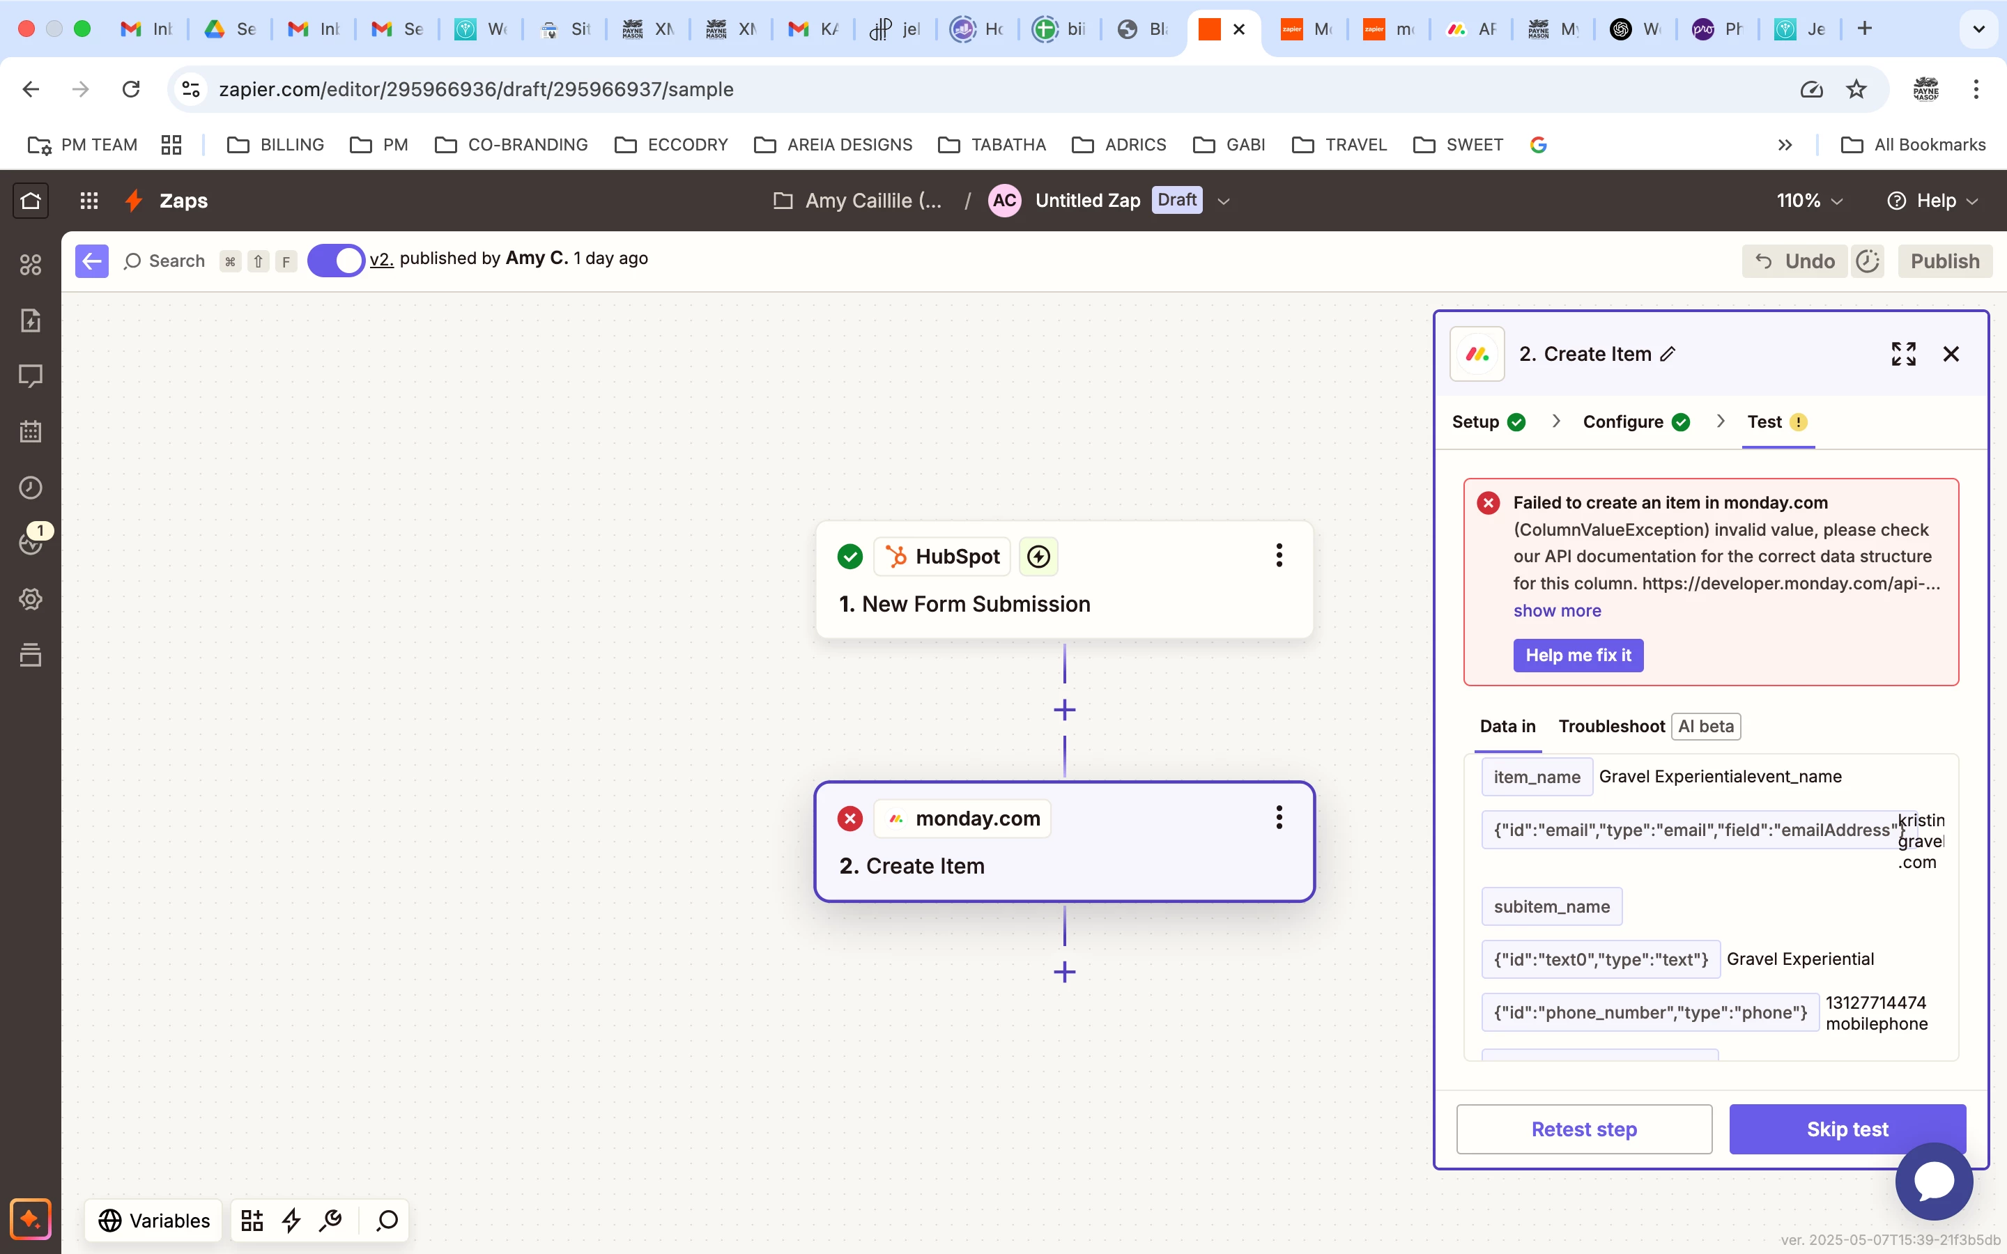The width and height of the screenshot is (2007, 1254).
Task: Click the search magnifier in bottom toolbar
Action: click(387, 1220)
